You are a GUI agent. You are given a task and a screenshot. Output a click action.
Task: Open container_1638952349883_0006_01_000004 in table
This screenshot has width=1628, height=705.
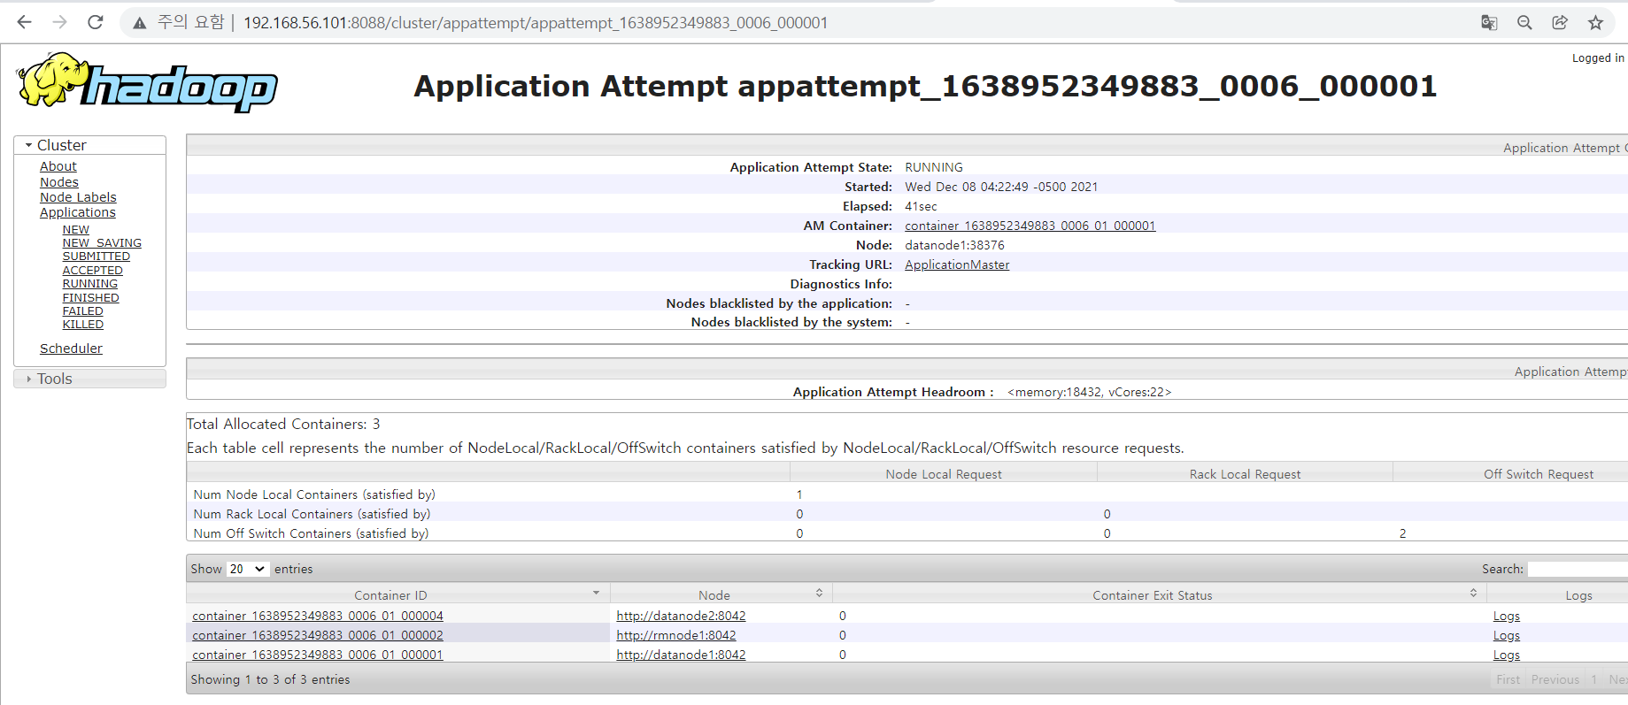pyautogui.click(x=318, y=616)
